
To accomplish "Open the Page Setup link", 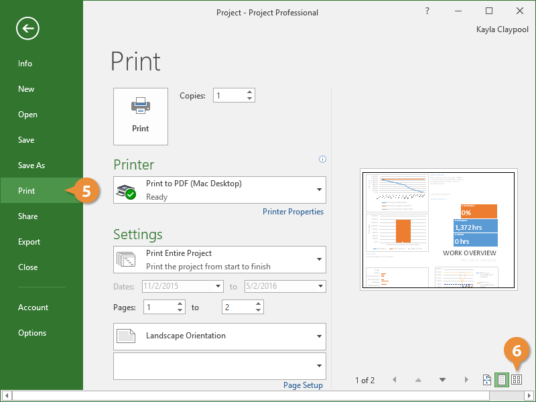I will pos(303,385).
